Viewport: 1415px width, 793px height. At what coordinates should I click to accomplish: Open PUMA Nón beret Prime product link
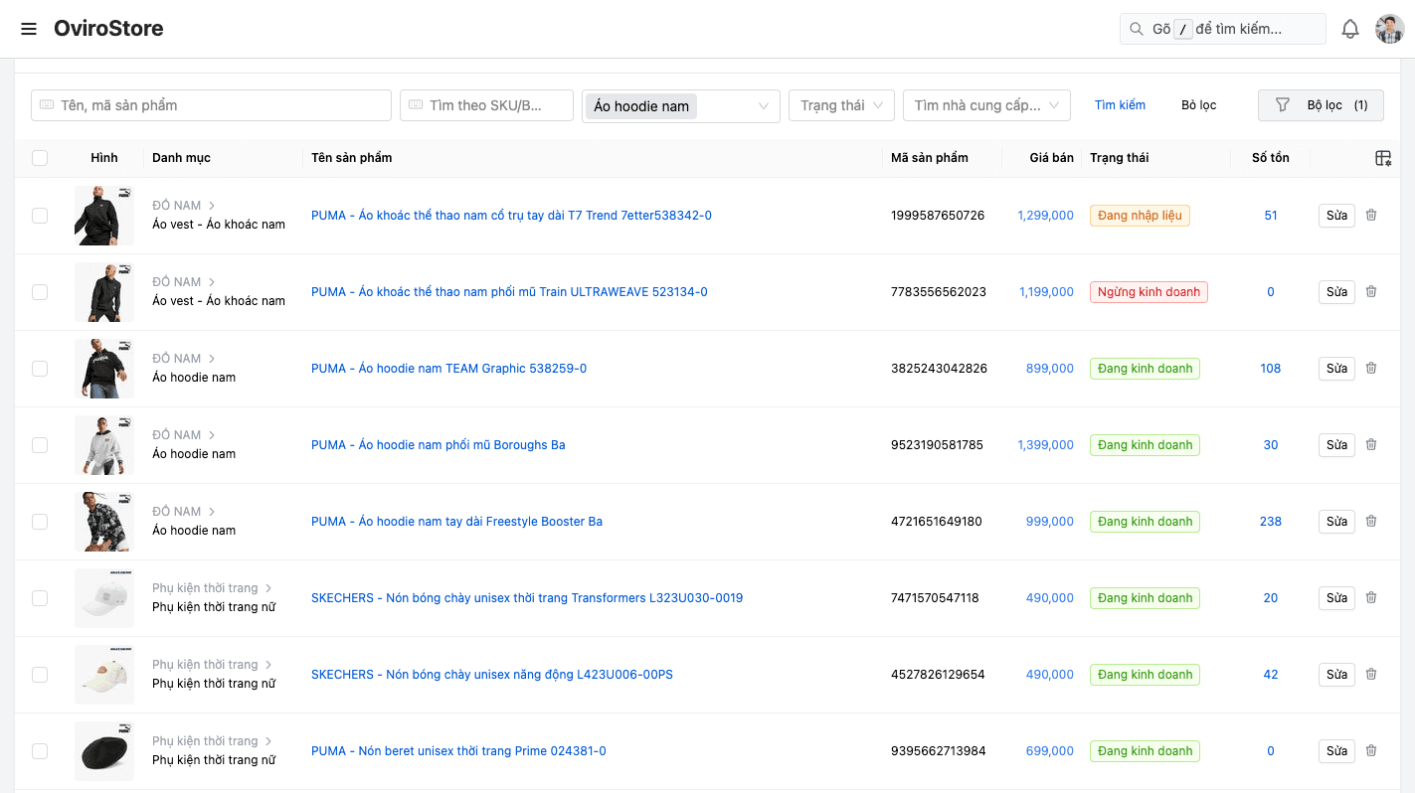(x=458, y=751)
